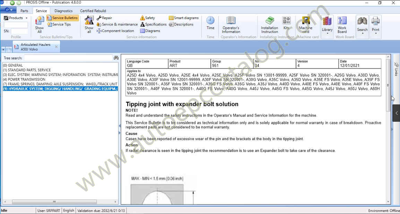Open the tab list dropdown arrow
400x214 pixels.
(x=3, y=50)
